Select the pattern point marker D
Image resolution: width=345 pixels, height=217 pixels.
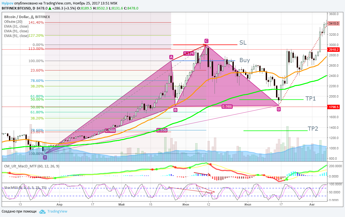279,109
